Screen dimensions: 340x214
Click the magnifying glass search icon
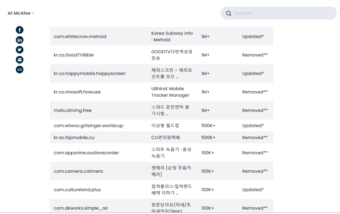point(229,13)
